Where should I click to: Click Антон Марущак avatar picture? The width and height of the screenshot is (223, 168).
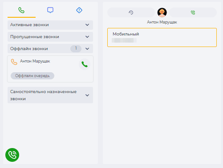coord(162,12)
